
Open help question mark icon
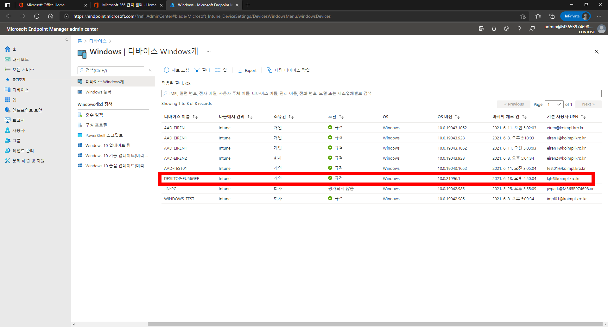[519, 29]
